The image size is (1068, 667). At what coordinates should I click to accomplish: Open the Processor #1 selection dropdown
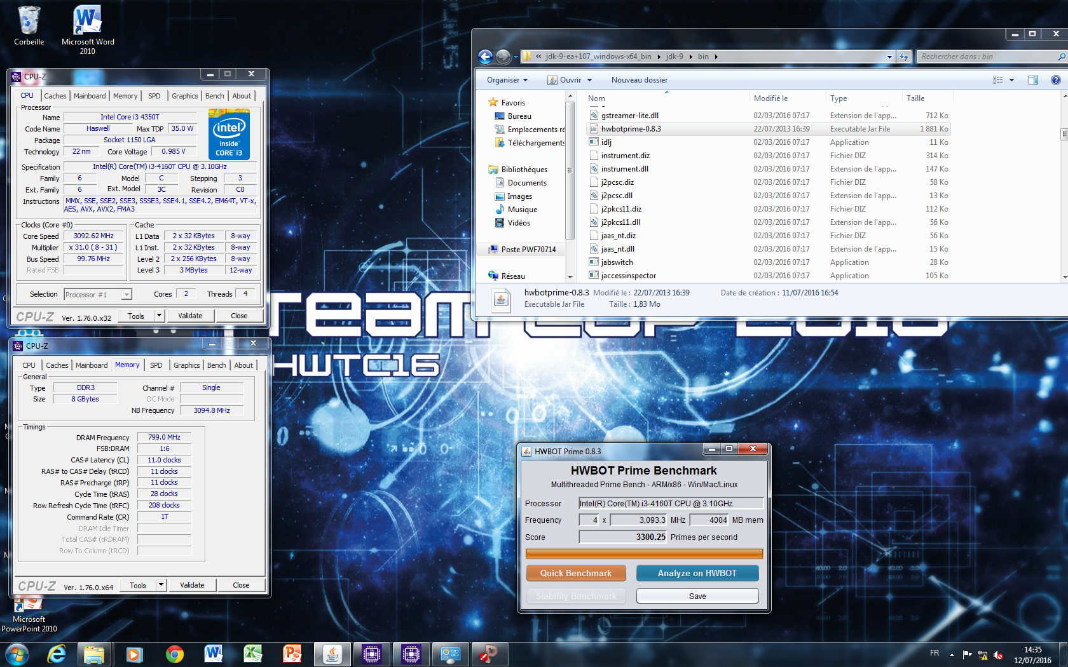point(127,295)
